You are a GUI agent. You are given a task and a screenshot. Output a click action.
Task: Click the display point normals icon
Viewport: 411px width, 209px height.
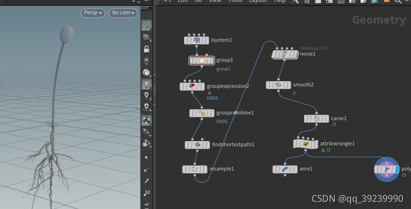click(x=147, y=170)
